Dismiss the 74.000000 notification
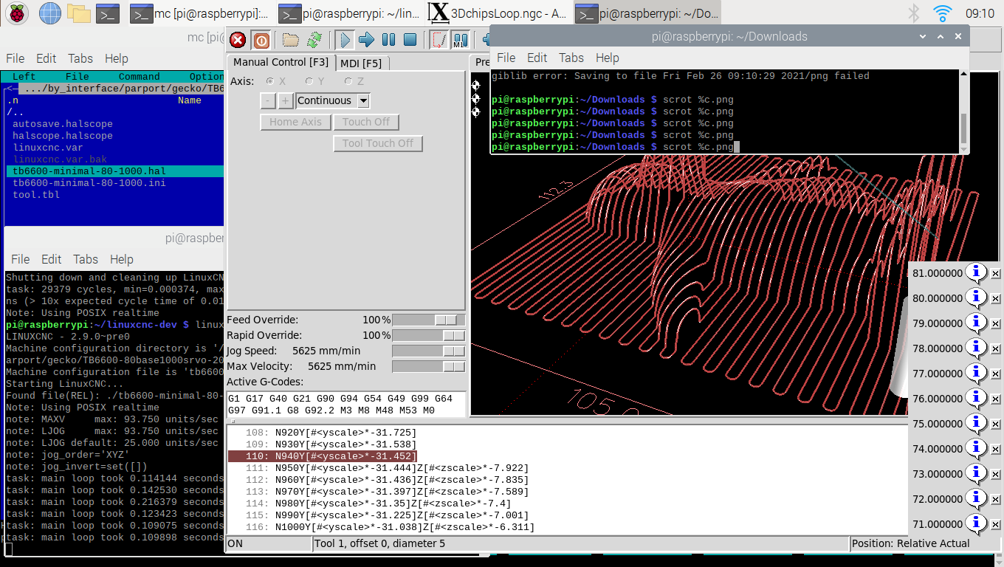The width and height of the screenshot is (1004, 567). [995, 449]
